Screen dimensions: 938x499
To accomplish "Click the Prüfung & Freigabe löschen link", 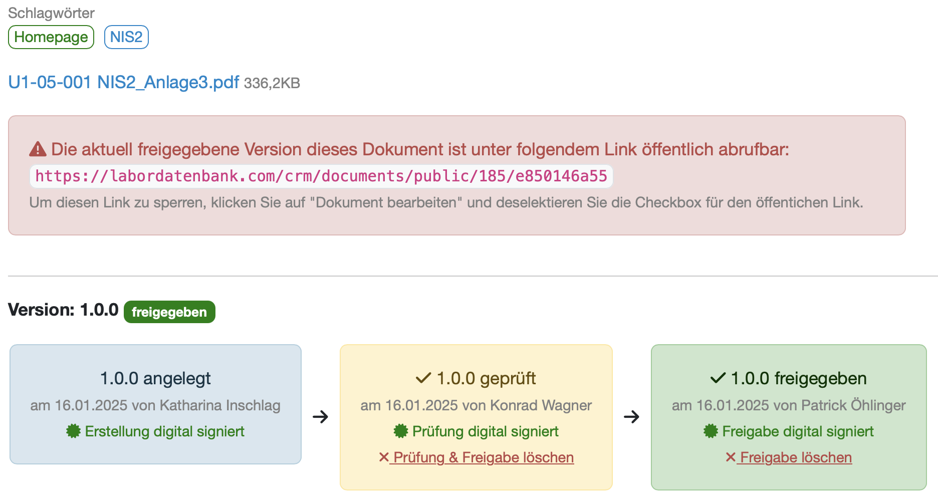I will click(484, 457).
